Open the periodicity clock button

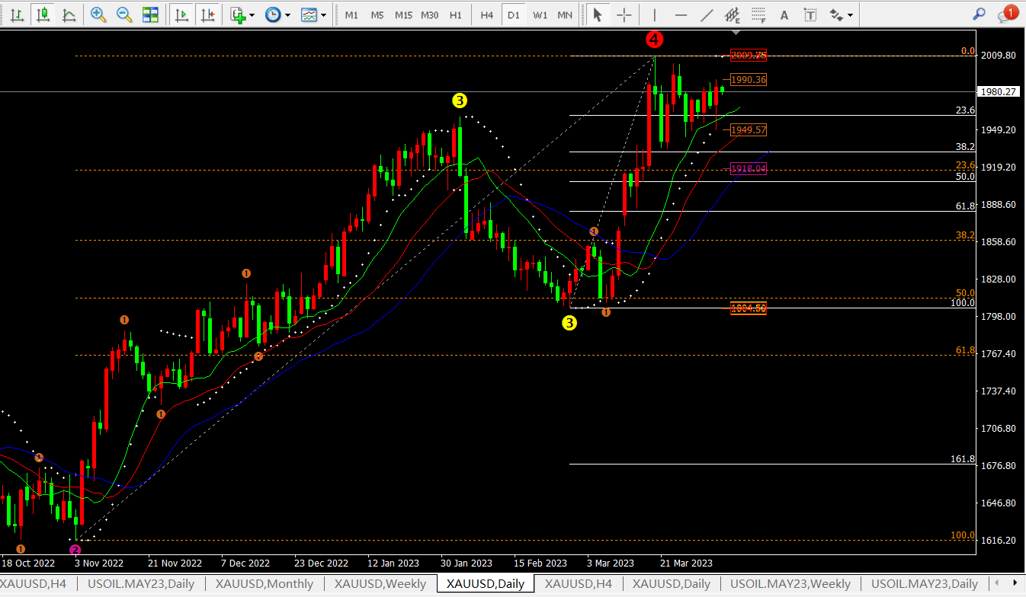coord(273,14)
